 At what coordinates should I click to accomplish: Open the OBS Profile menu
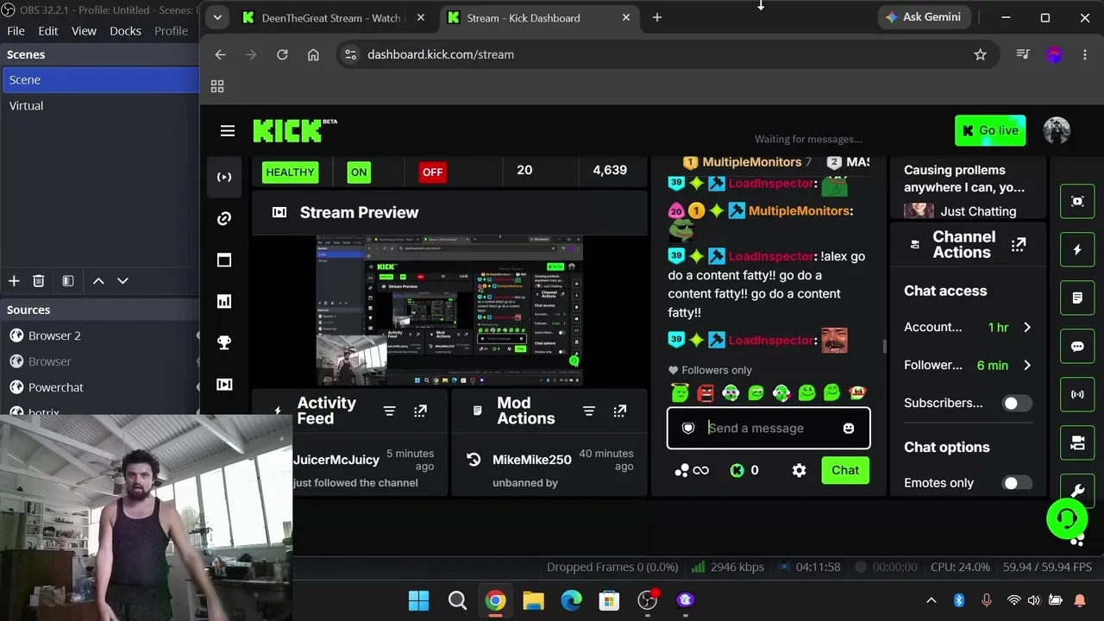pyautogui.click(x=171, y=30)
